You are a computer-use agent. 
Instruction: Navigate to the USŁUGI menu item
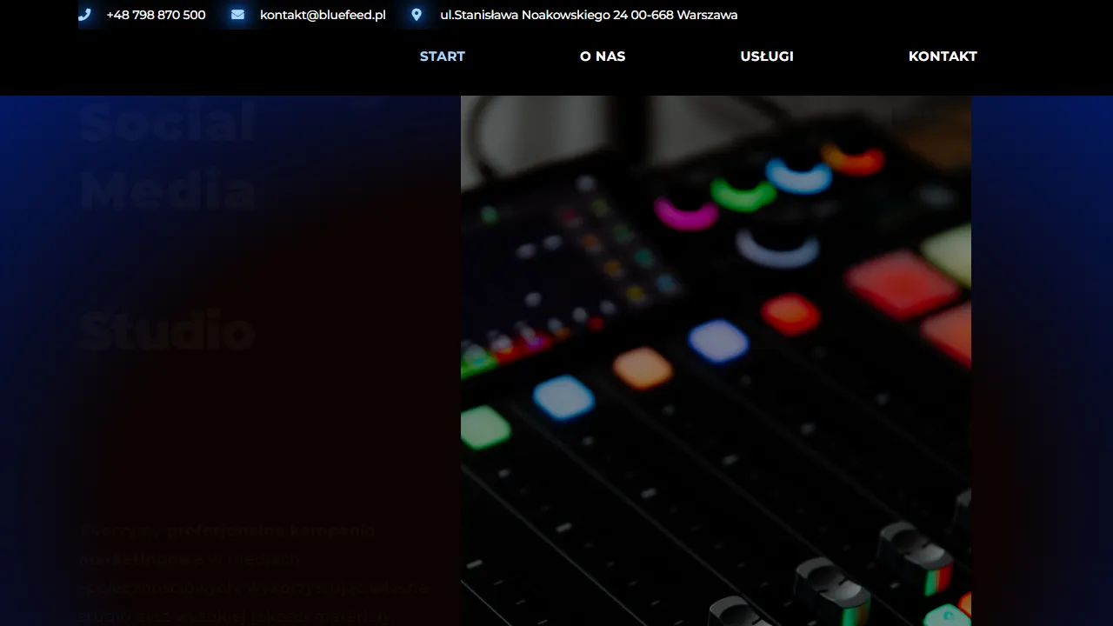[x=766, y=57]
